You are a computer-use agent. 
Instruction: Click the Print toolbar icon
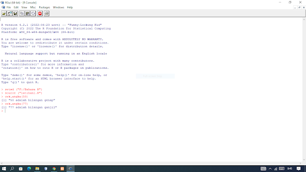[x=46, y=13]
